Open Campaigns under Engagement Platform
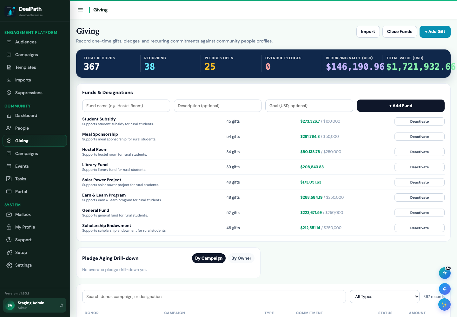Screen dimensions: 457x317 click(35, 55)
